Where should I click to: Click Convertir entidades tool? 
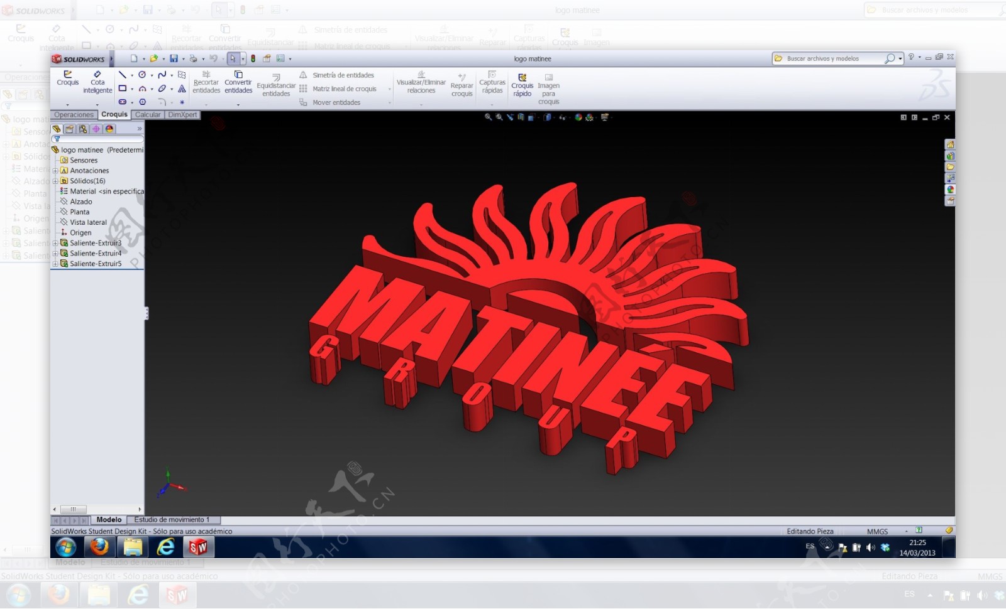[x=238, y=82]
